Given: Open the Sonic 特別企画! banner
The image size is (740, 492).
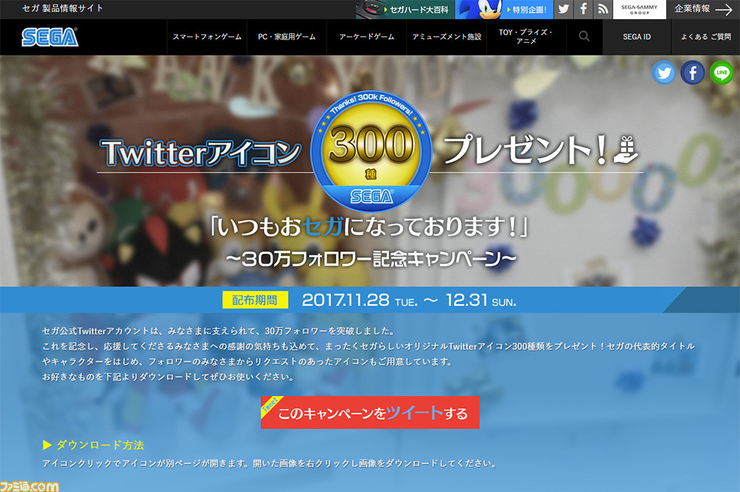Looking at the screenshot, I should point(504,10).
